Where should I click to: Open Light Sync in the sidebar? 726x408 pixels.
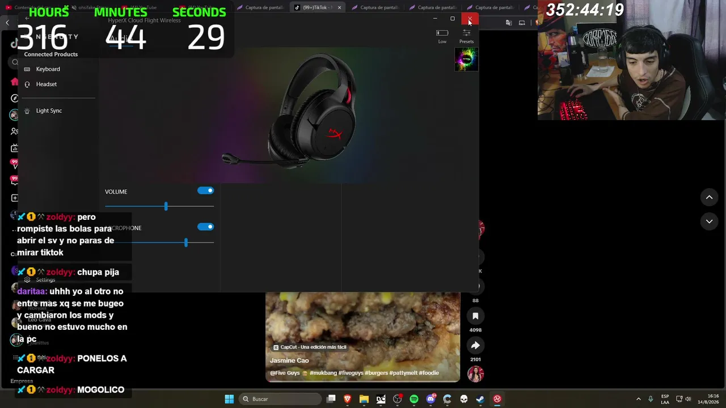point(49,110)
